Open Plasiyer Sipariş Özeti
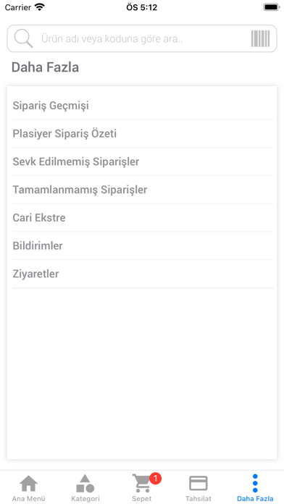The height and width of the screenshot is (504, 284). pos(143,134)
